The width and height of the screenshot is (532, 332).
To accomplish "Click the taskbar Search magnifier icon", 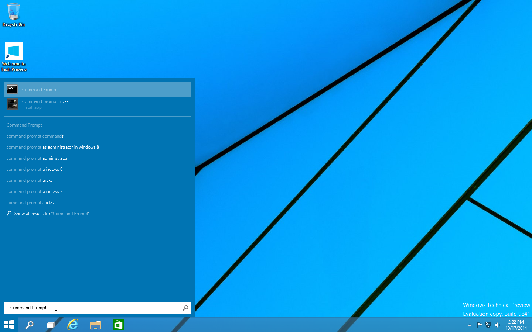I will (30, 325).
